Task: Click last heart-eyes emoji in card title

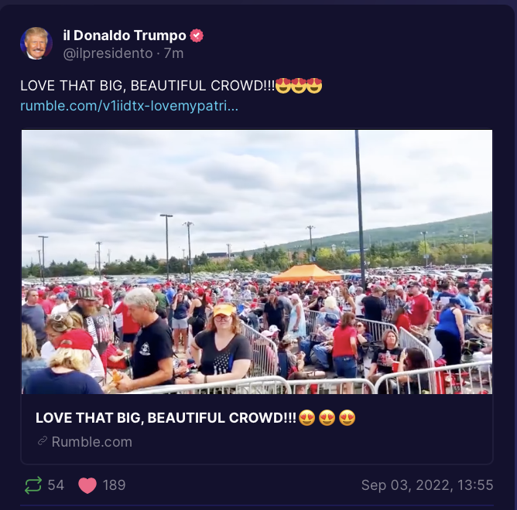Action: pyautogui.click(x=348, y=418)
